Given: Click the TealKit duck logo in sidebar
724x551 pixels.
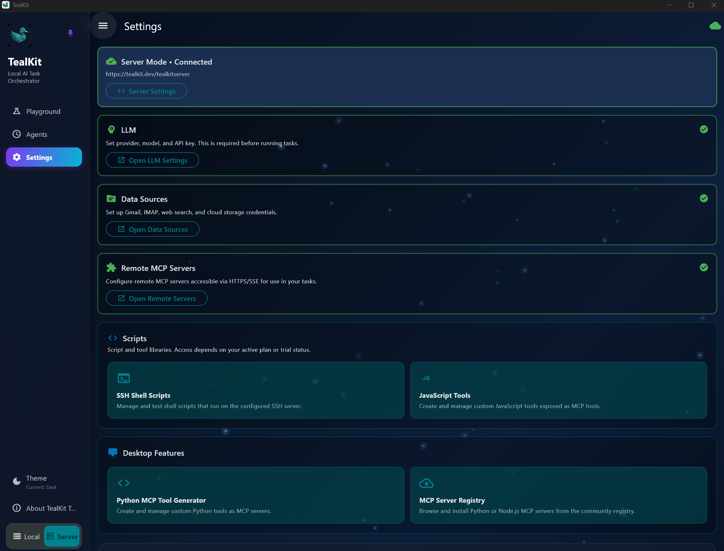Looking at the screenshot, I should [x=19, y=35].
